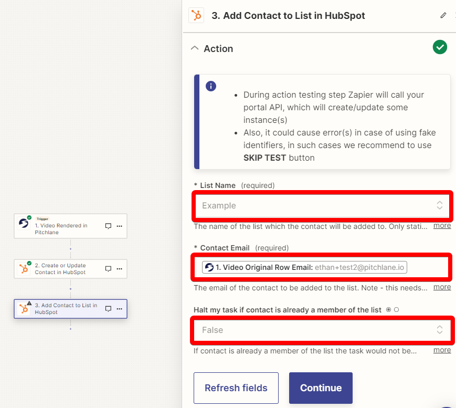Viewport: 456px width, 408px height.
Task: Open comment icon on step 2
Action: click(x=108, y=269)
